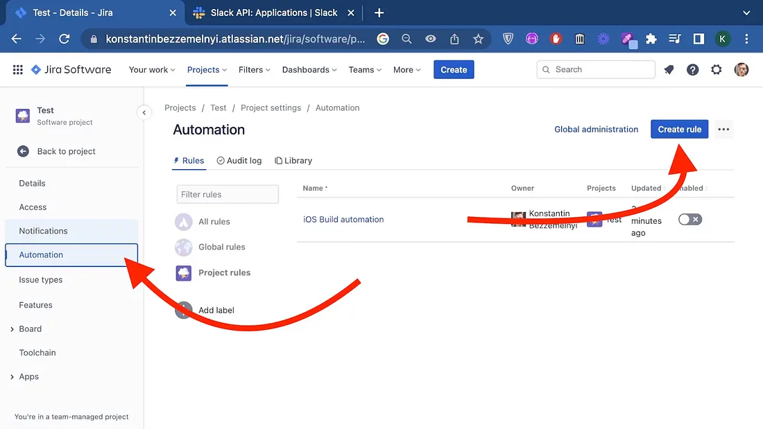
Task: Bookmark this page with the star icon
Action: coord(479,39)
